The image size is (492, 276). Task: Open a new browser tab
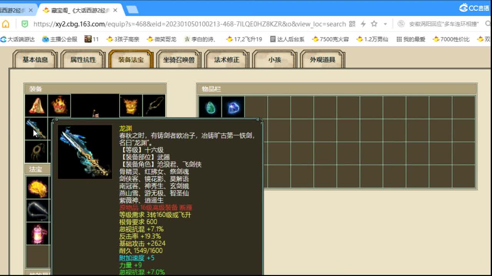[x=132, y=10]
